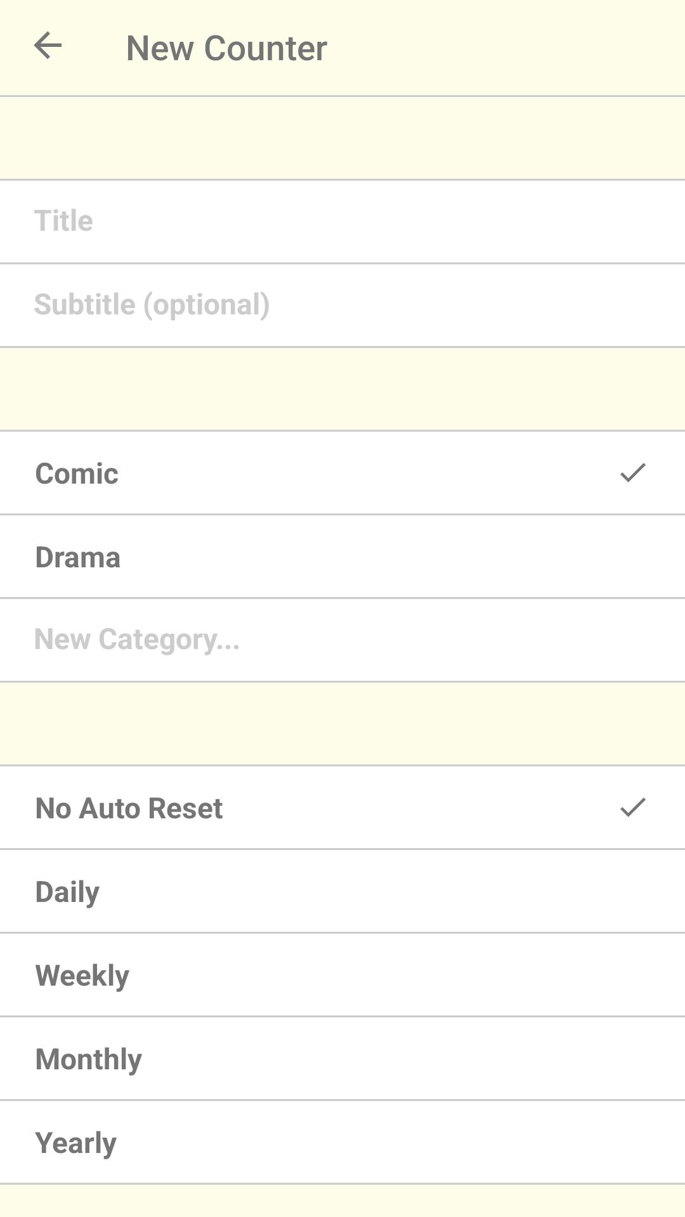
Task: Tap the yellow band below the Yearly row
Action: click(x=342, y=1201)
